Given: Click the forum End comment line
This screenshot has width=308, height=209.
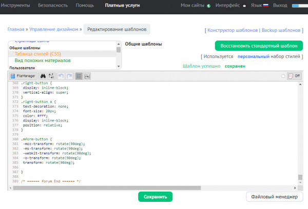Looking at the screenshot, I should [x=51, y=181].
